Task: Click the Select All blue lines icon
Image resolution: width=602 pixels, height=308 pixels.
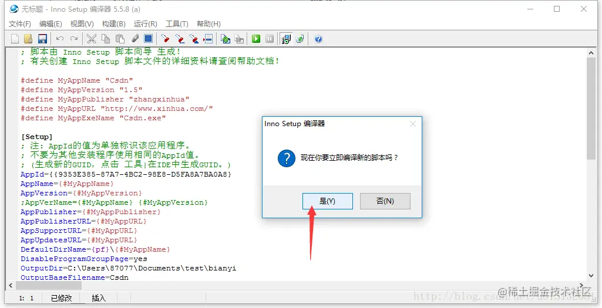Action: point(148,39)
